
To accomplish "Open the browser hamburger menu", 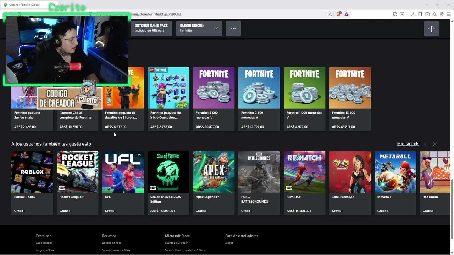I will tap(449, 14).
